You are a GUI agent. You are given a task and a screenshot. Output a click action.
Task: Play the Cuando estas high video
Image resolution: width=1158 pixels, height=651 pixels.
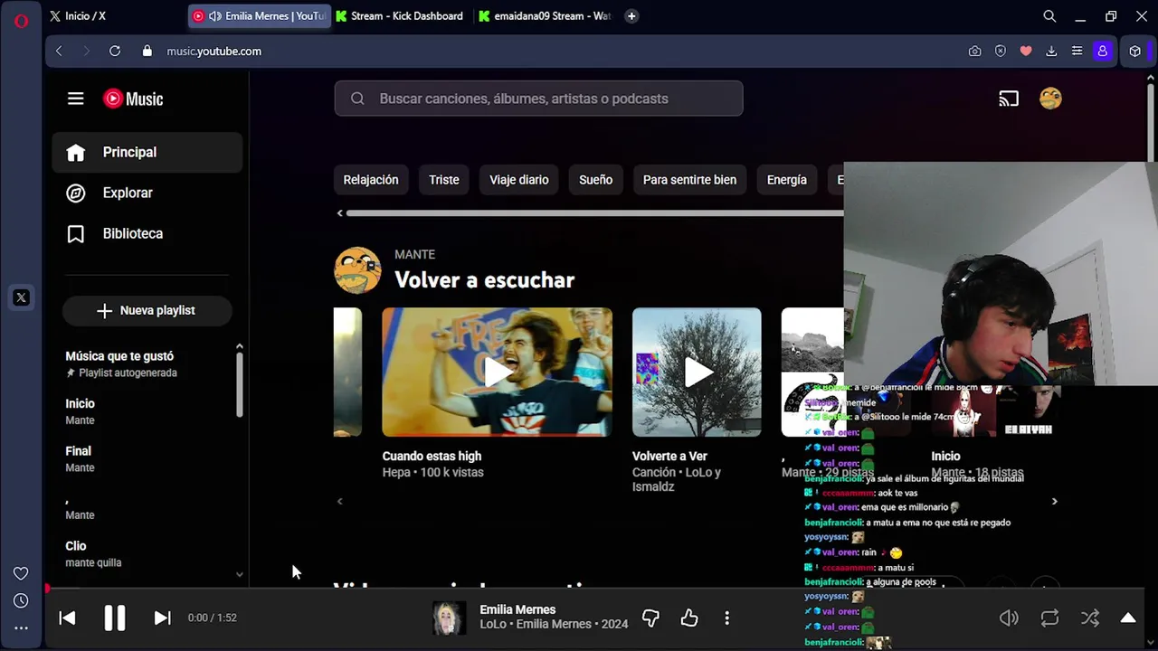497,372
